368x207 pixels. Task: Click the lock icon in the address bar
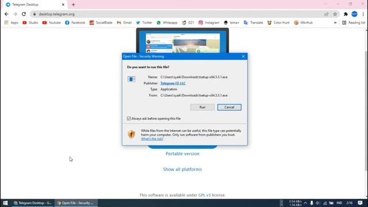click(34, 14)
